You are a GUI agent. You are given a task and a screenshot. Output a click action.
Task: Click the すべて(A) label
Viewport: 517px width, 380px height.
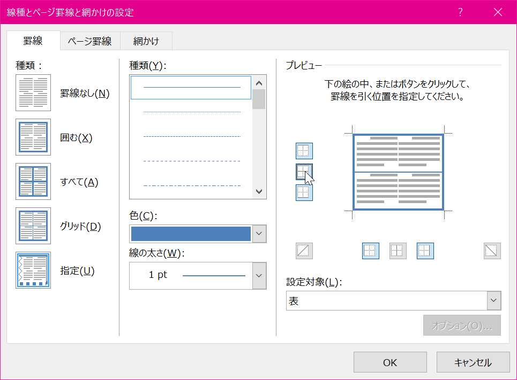79,182
